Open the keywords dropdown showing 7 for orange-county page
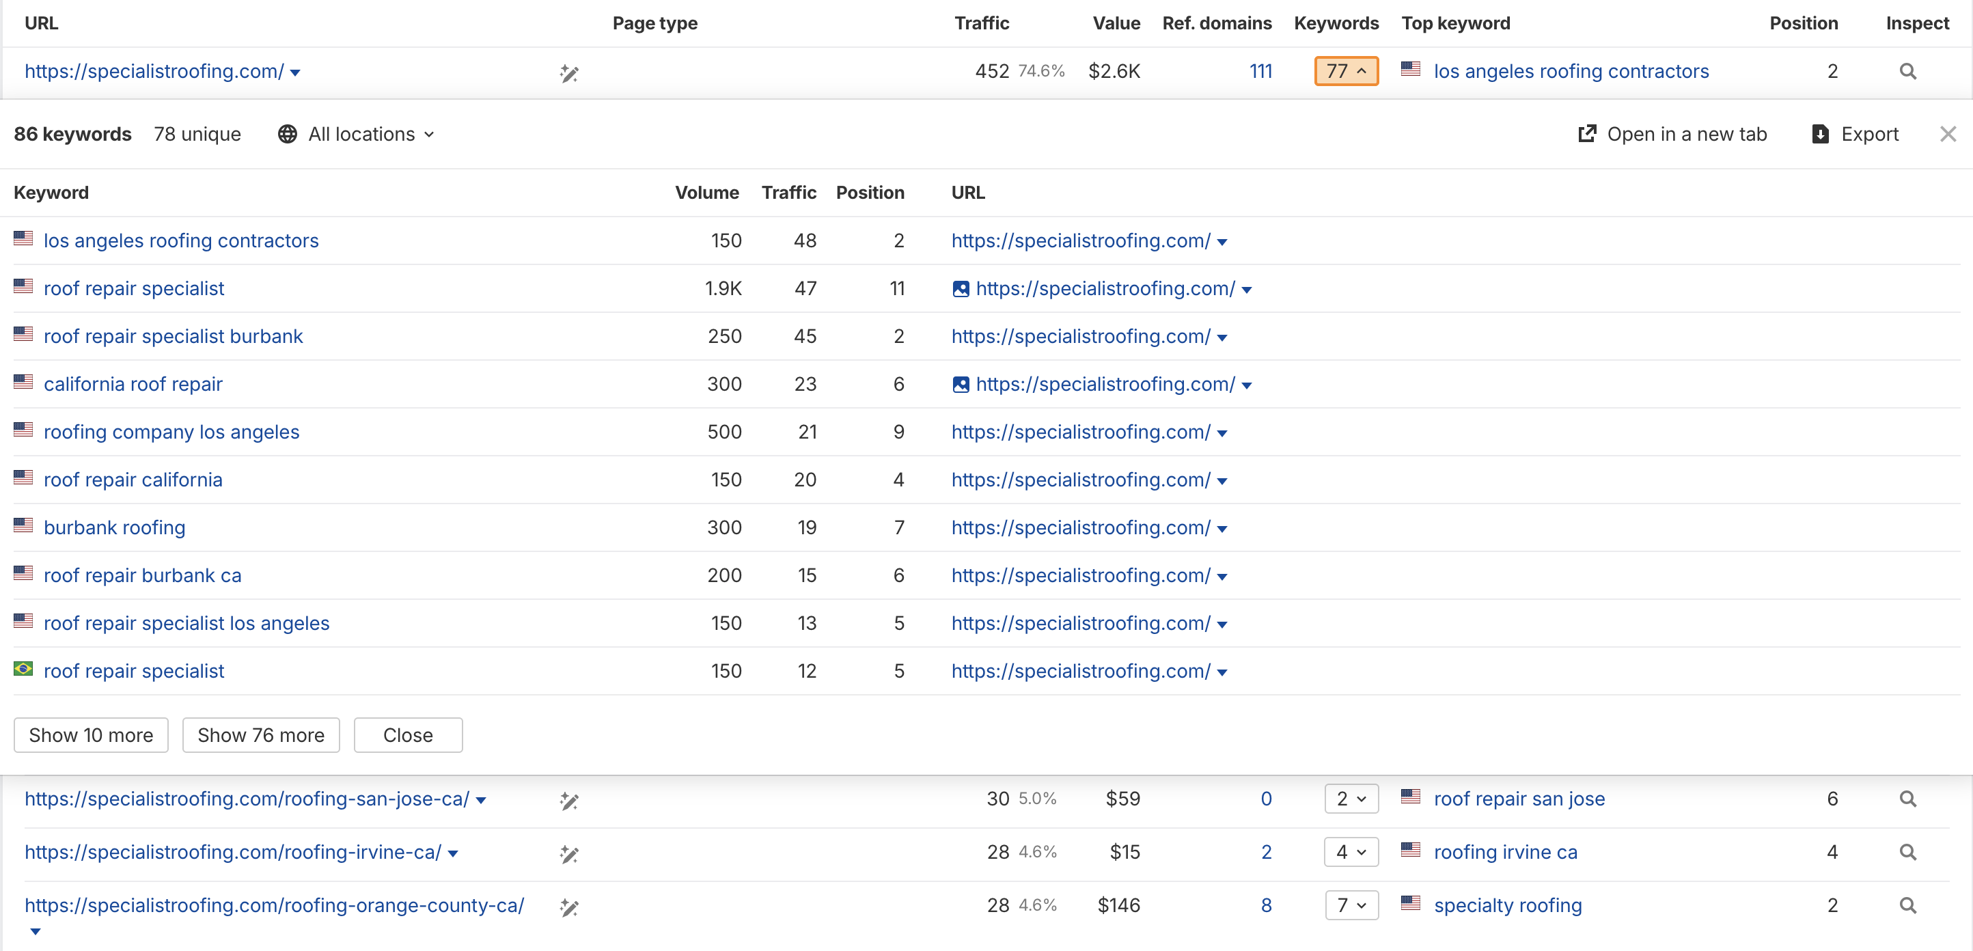The width and height of the screenshot is (1973, 951). (1351, 905)
